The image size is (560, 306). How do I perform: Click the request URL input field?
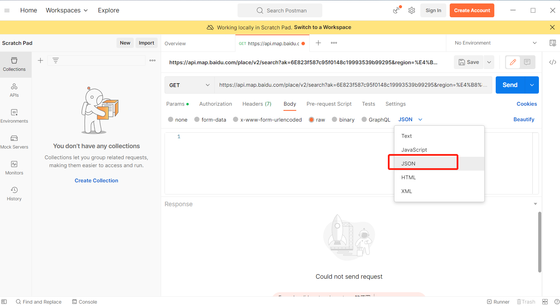[x=353, y=85]
